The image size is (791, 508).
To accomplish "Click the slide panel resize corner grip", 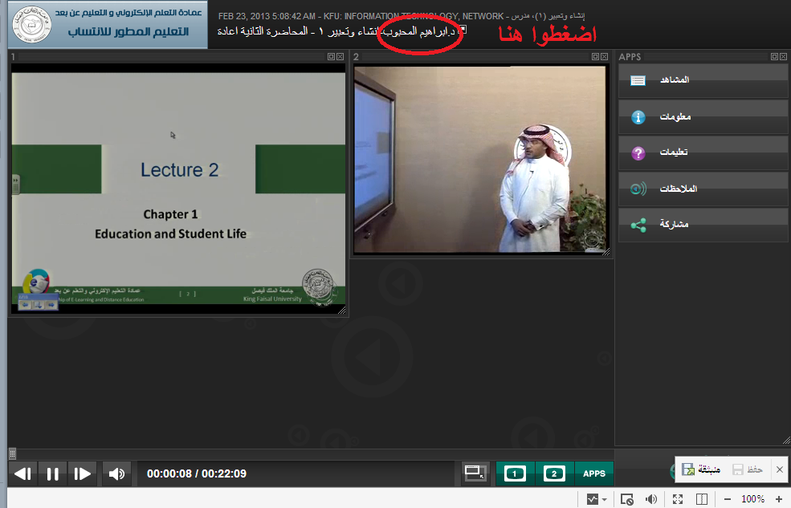I will point(342,311).
